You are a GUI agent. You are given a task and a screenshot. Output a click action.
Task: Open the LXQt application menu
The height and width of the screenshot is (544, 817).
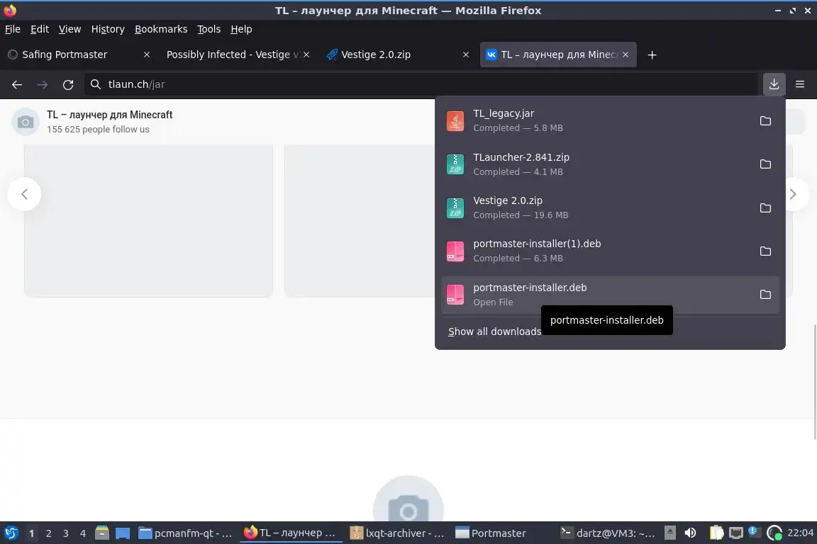tap(11, 533)
